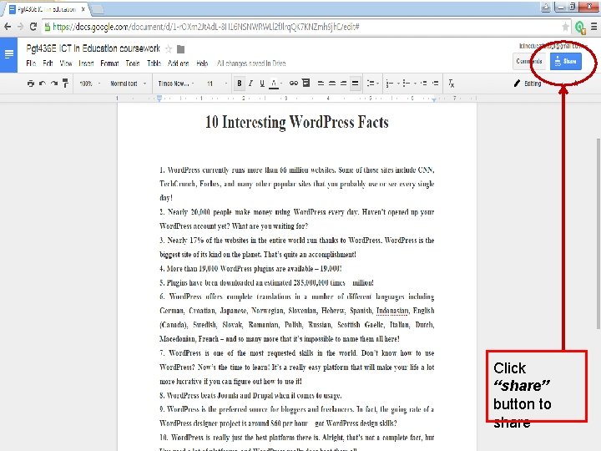The height and width of the screenshot is (451, 601).
Task: Click the green browser extension icon
Action: (x=580, y=27)
